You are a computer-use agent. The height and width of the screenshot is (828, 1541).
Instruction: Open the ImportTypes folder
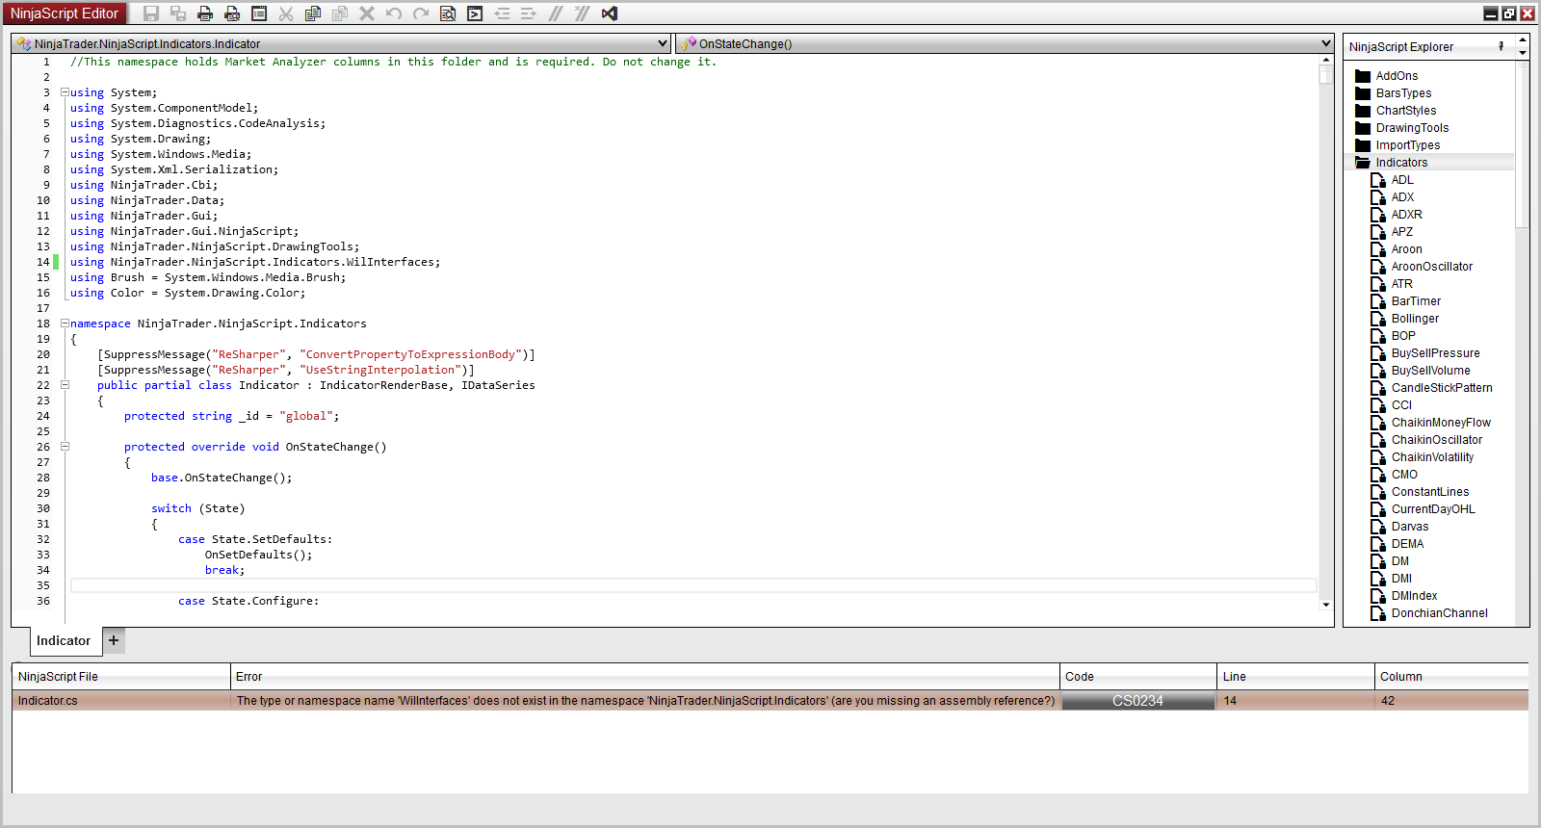[1408, 145]
